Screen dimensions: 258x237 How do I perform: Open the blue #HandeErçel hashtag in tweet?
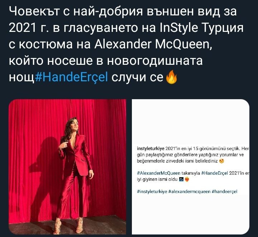click(71, 77)
